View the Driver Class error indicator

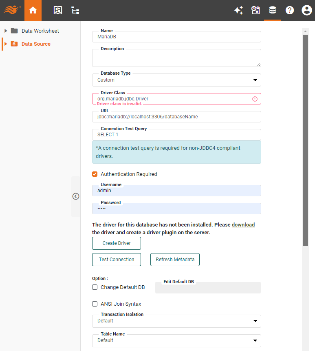tap(255, 99)
